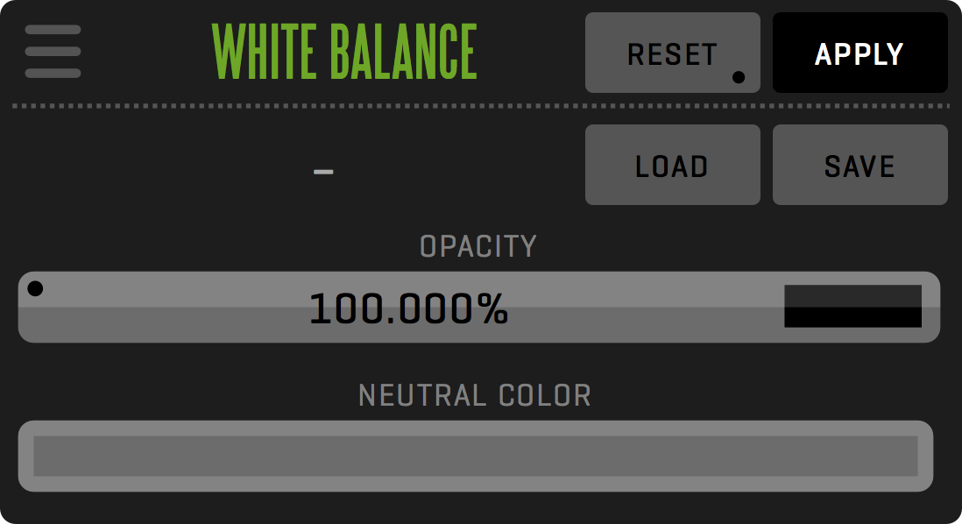Click the OPACITY label
Image resolution: width=962 pixels, height=524 pixels.
[477, 247]
